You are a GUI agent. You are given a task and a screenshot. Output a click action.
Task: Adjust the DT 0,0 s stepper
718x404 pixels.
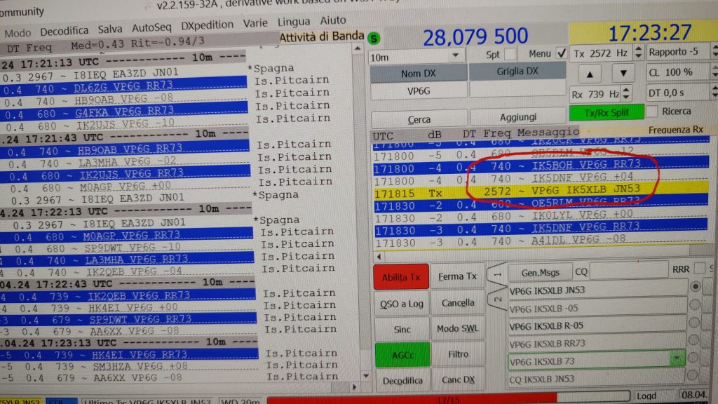point(714,92)
